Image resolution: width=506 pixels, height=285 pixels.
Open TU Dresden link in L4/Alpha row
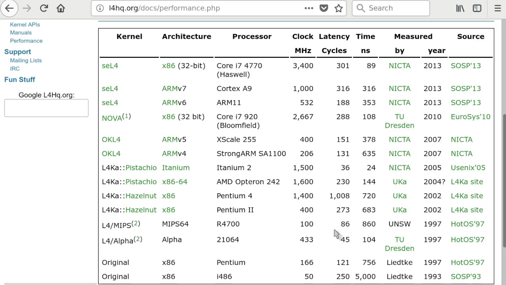[400, 244]
